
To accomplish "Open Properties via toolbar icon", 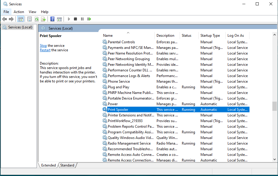I will 29,19.
